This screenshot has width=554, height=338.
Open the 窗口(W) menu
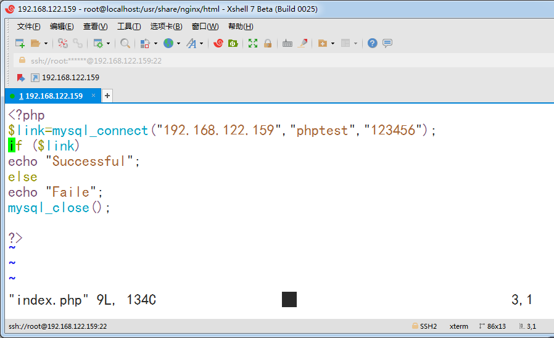(205, 27)
